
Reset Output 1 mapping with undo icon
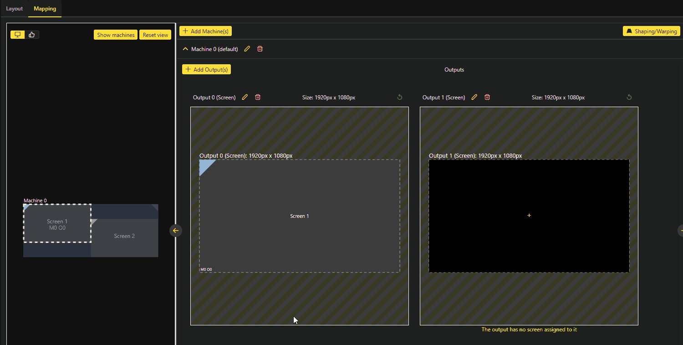click(x=629, y=97)
